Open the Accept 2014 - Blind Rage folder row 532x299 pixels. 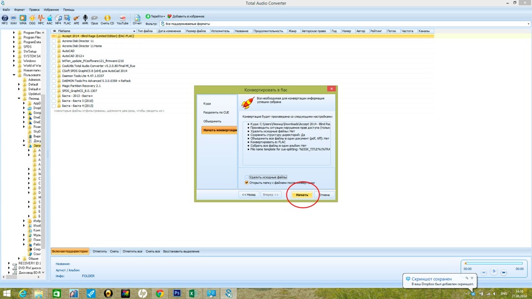tap(243, 36)
